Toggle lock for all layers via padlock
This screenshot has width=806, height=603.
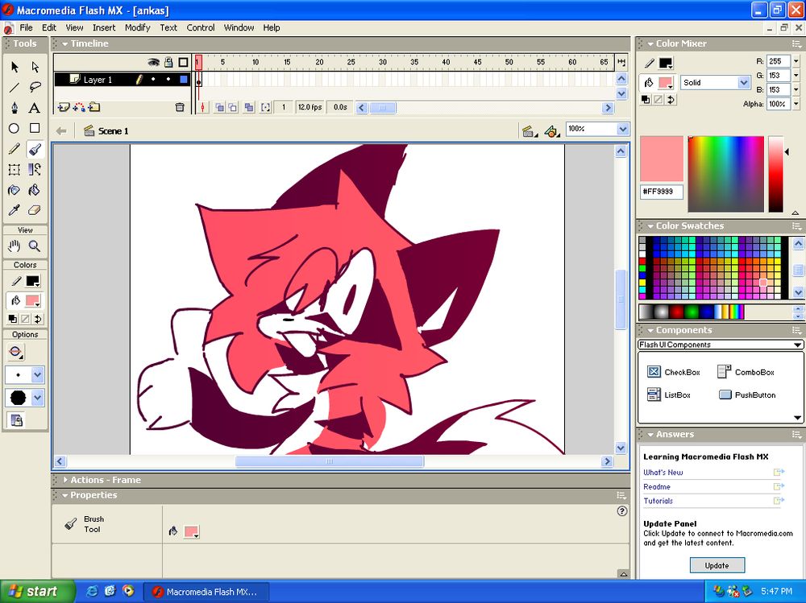[168, 63]
